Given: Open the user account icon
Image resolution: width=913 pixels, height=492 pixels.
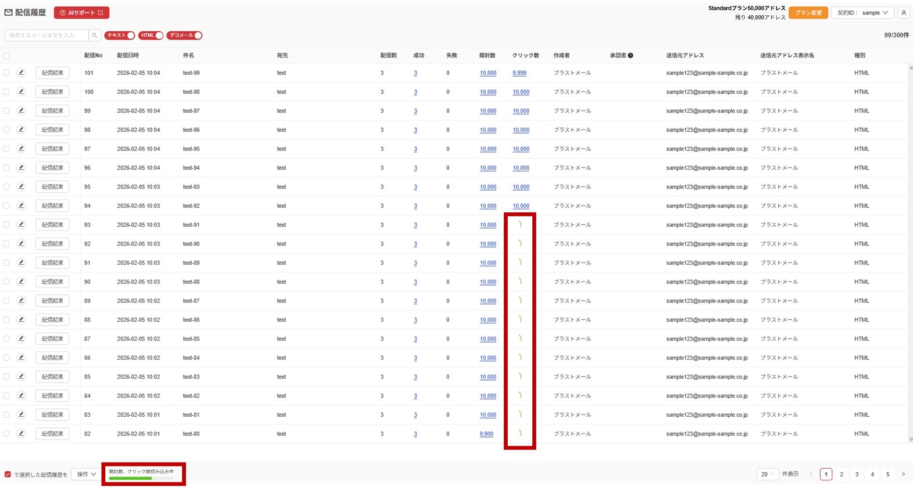Looking at the screenshot, I should point(903,13).
